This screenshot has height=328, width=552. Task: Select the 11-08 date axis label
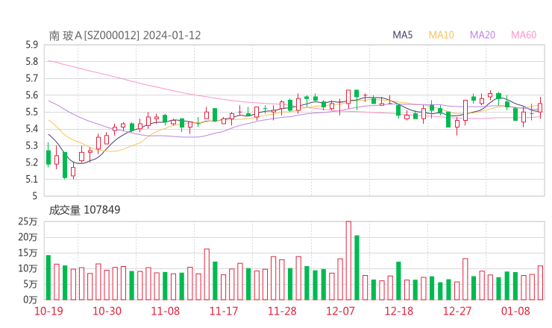[166, 311]
